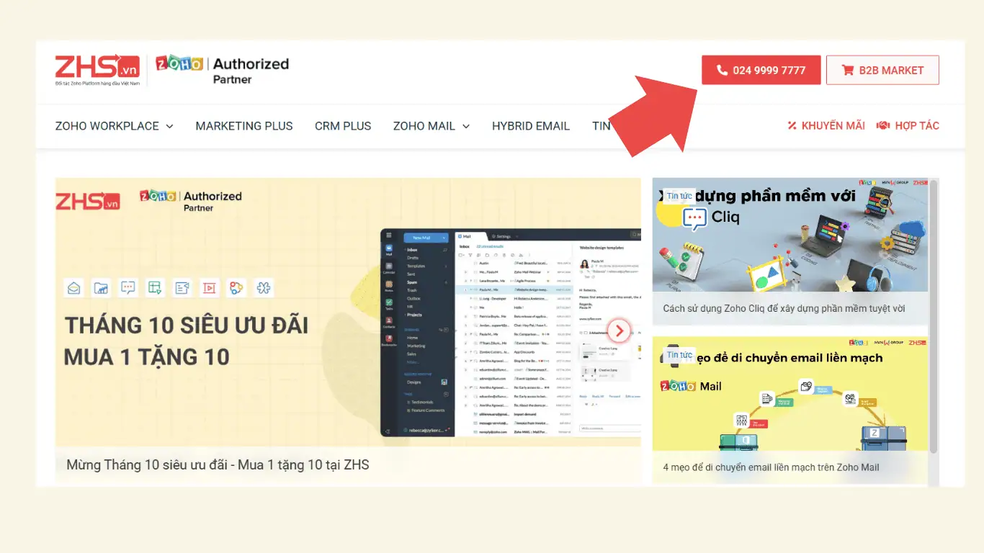Click the HỢP TÁC link
984x553 pixels.
point(918,125)
